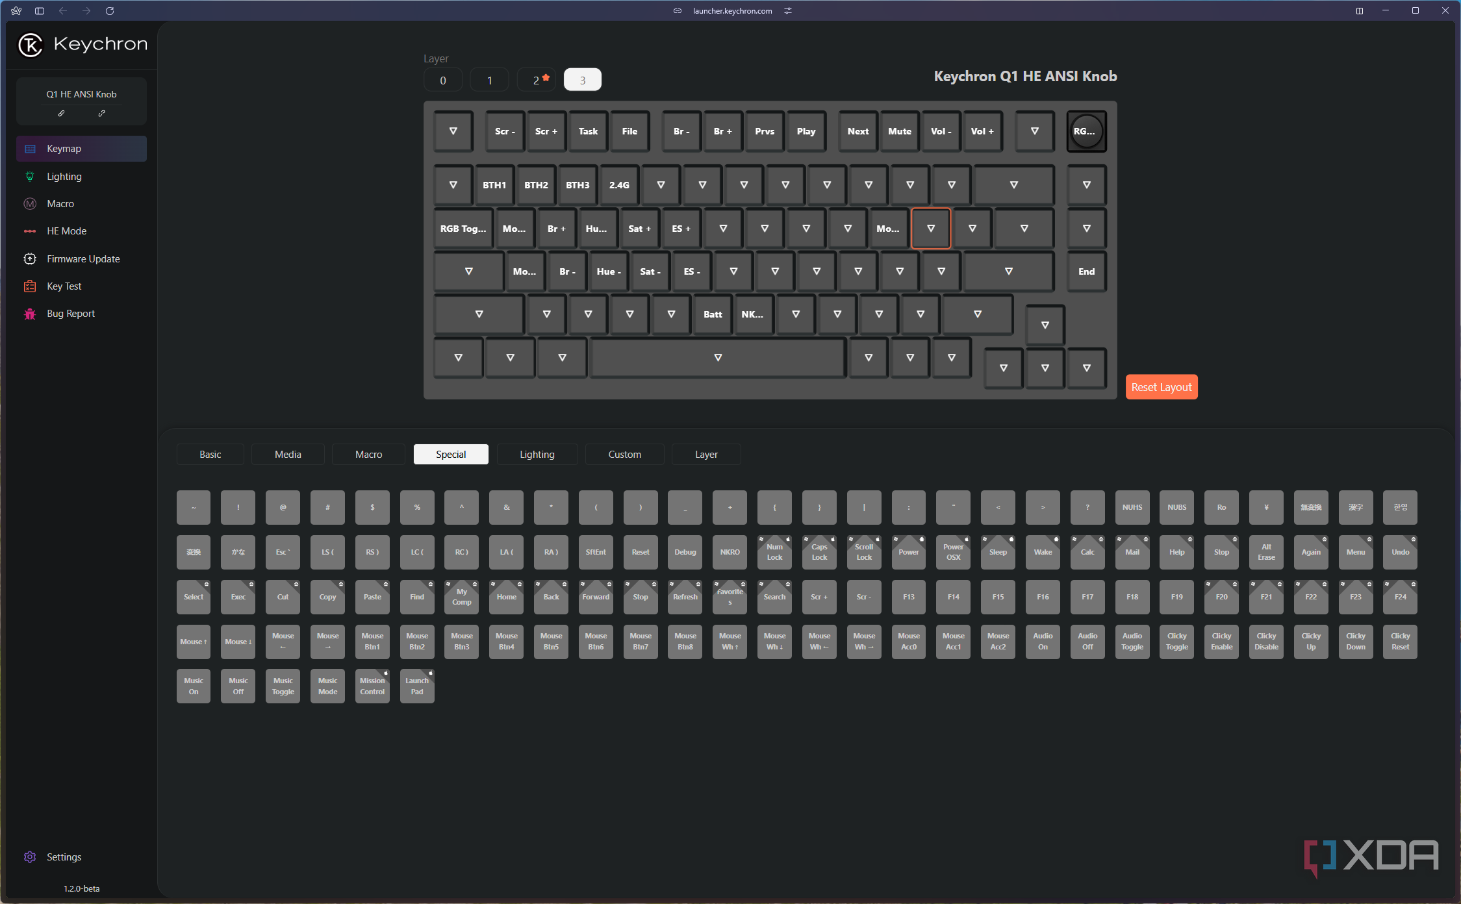Open the Macro section in the sidebar
This screenshot has height=904, width=1461.
[x=81, y=204]
